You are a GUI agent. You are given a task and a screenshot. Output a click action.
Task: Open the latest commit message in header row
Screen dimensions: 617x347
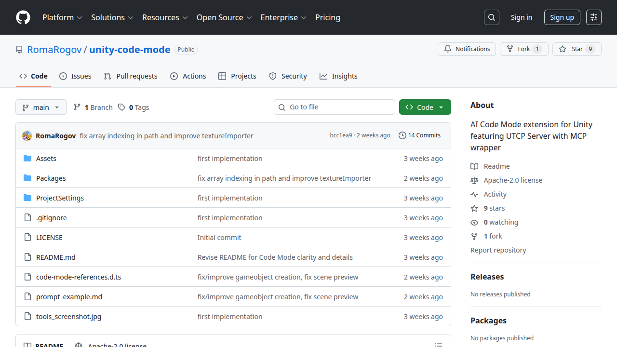coord(166,136)
